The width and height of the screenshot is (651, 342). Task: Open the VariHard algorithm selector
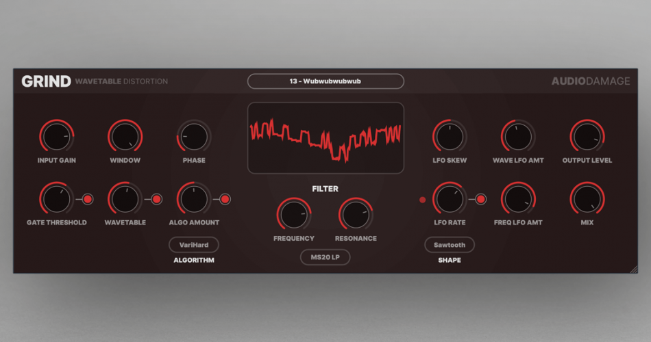(x=194, y=245)
